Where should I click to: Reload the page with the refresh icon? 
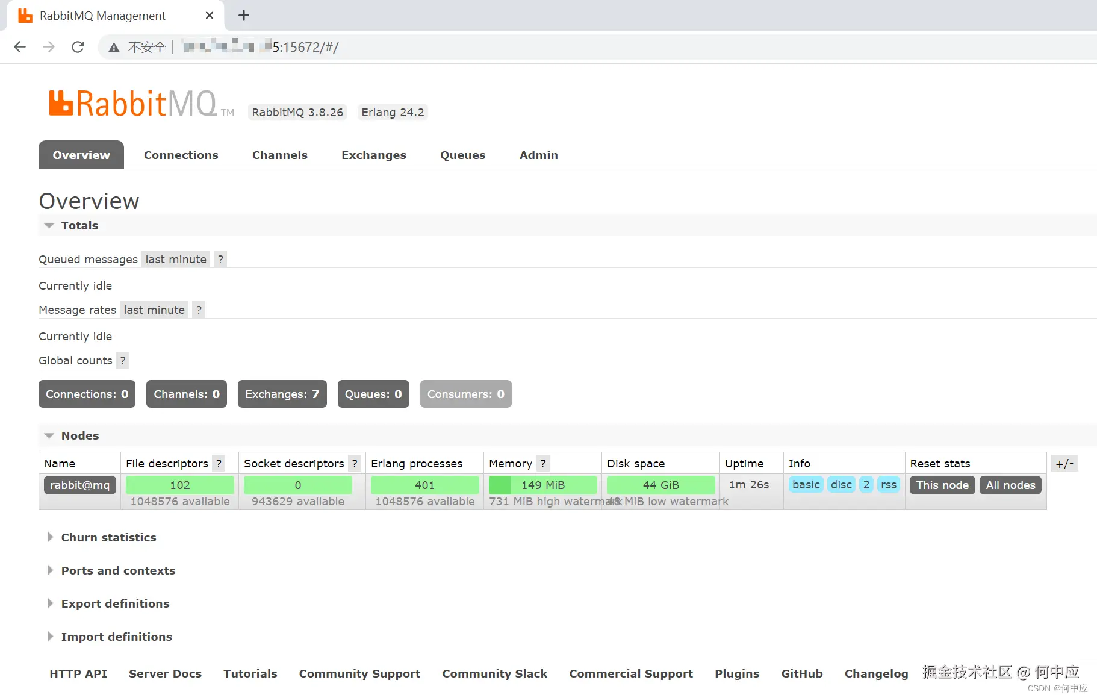[78, 47]
